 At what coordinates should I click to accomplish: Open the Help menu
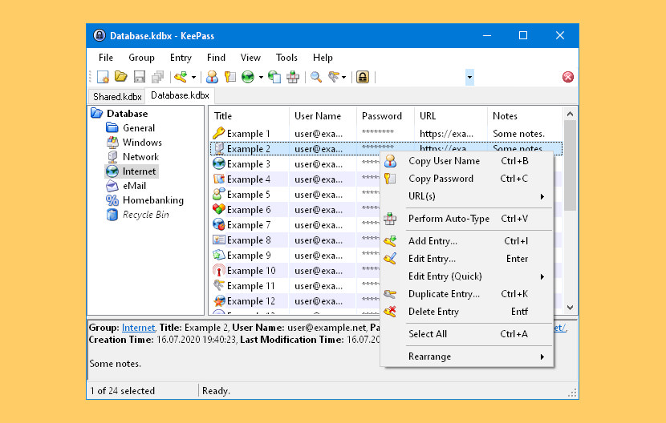click(323, 57)
